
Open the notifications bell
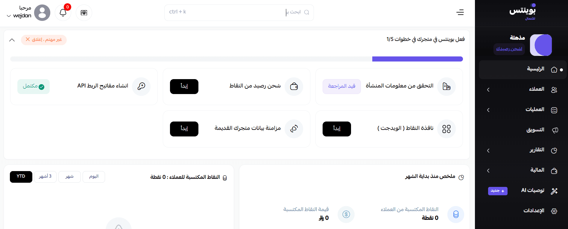coord(63,13)
